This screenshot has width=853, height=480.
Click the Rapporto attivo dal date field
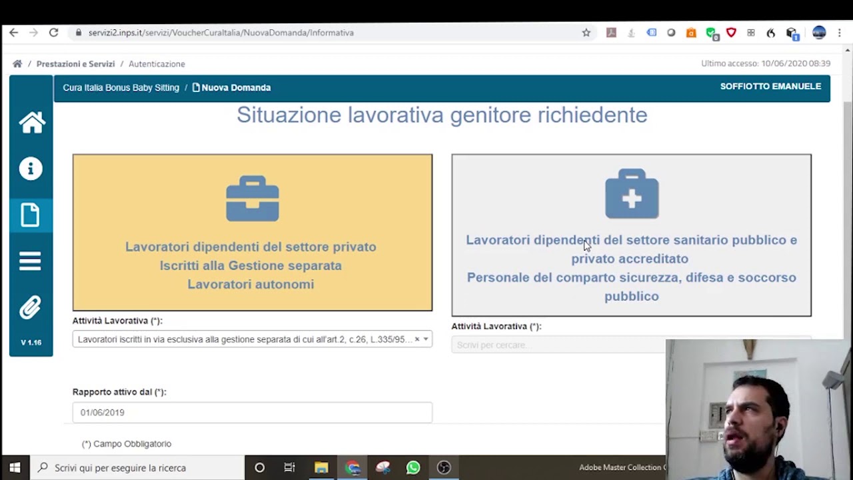click(x=252, y=413)
